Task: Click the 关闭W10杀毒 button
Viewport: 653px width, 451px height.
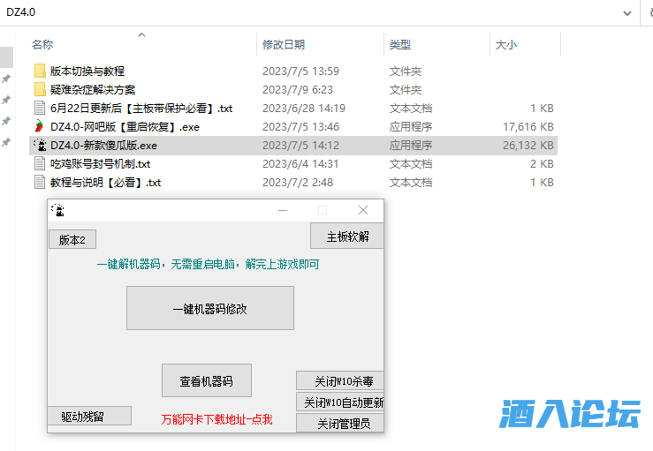Action: [340, 381]
